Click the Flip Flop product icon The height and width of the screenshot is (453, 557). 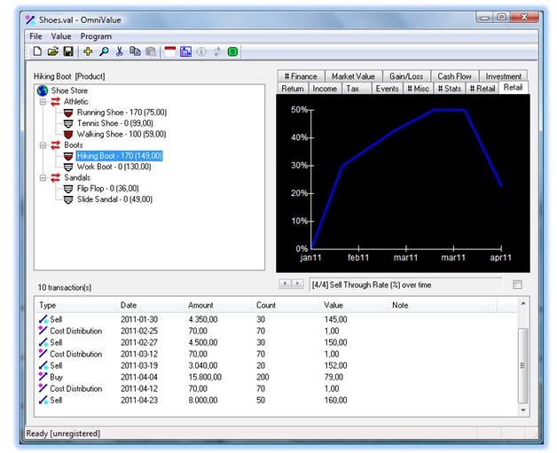pos(68,189)
